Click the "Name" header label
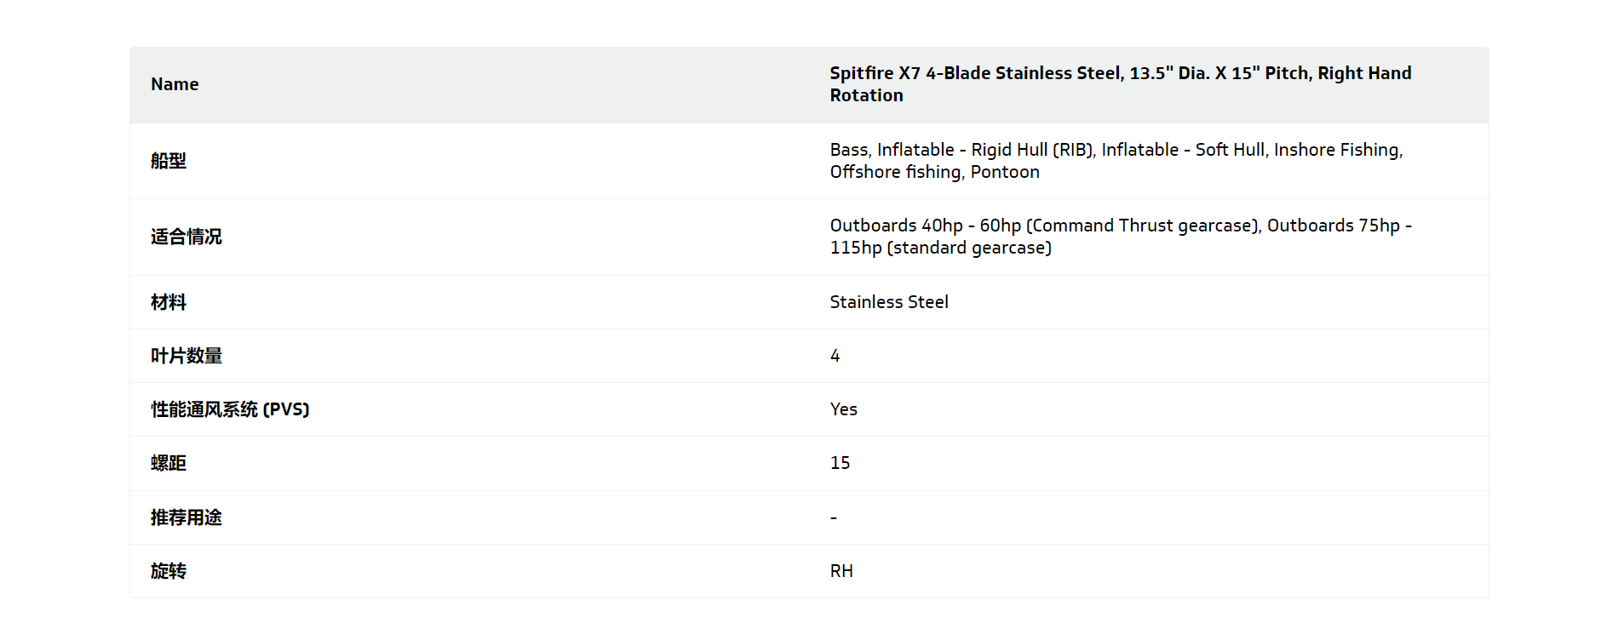The height and width of the screenshot is (640, 1601). coord(175,84)
